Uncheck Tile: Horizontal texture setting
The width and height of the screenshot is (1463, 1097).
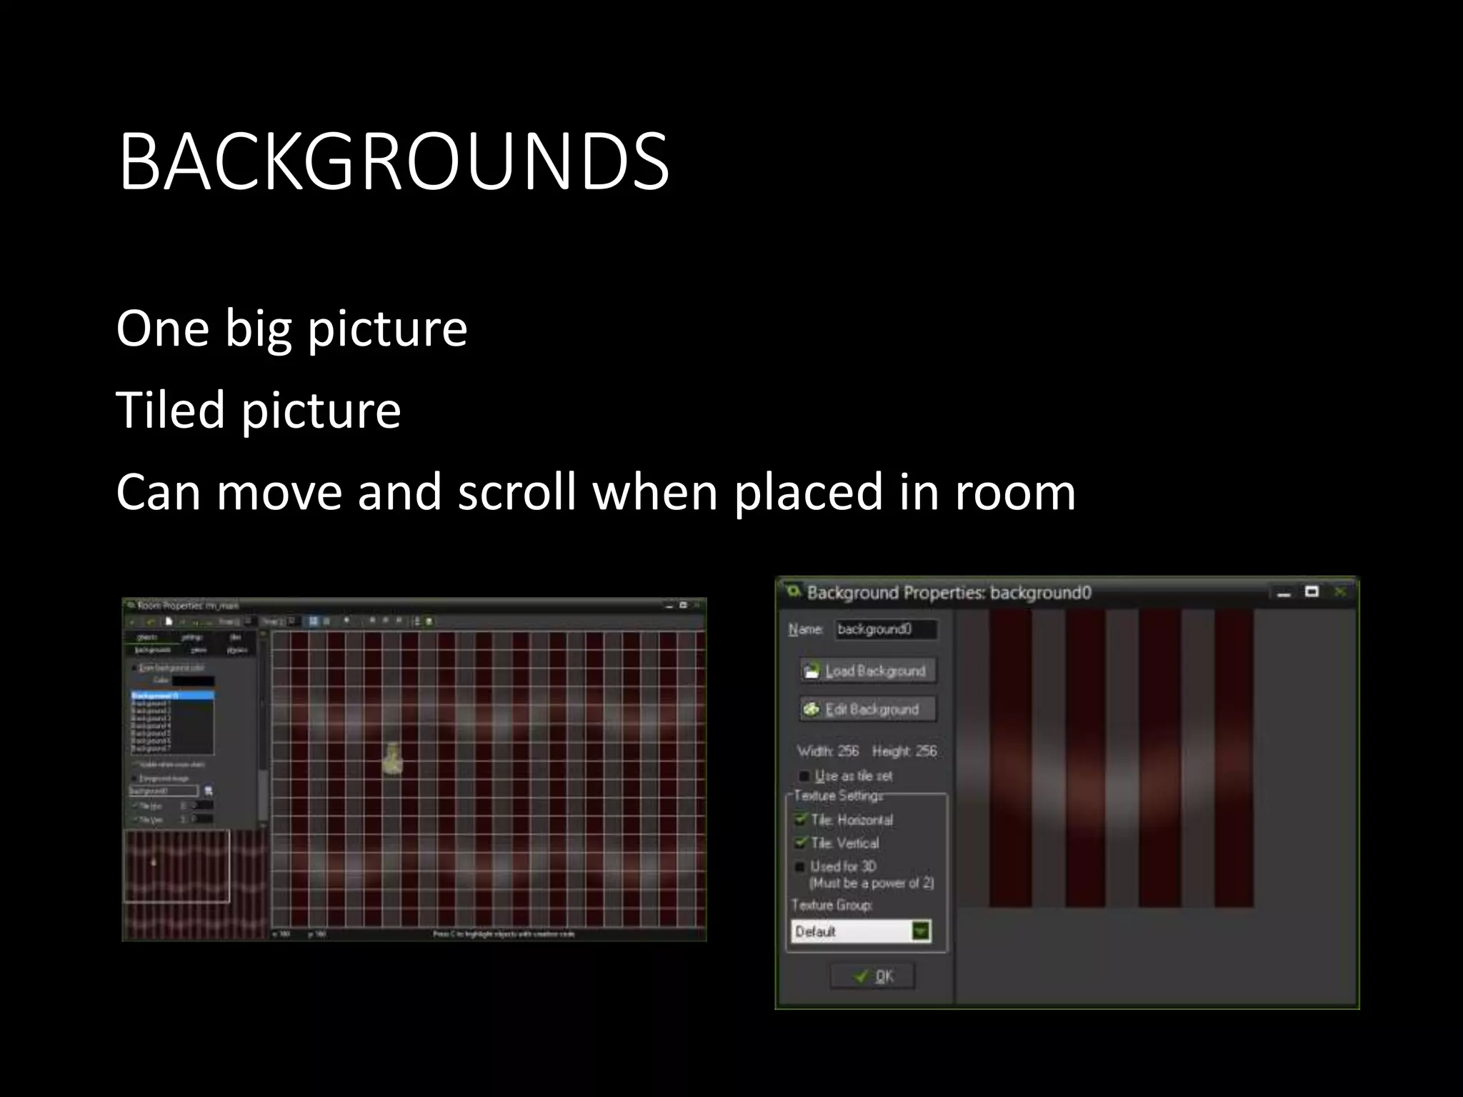coord(801,820)
